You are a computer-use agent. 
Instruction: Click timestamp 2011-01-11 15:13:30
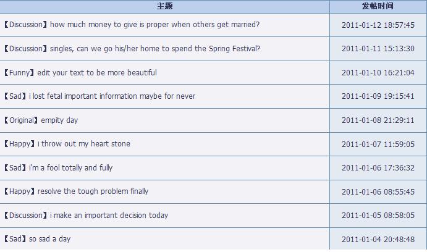[x=378, y=49]
